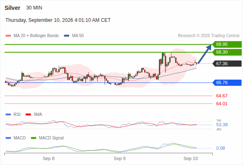Screen dimensions: 243x165
Task: Click the 64.67 support level value
Action: 222,96
